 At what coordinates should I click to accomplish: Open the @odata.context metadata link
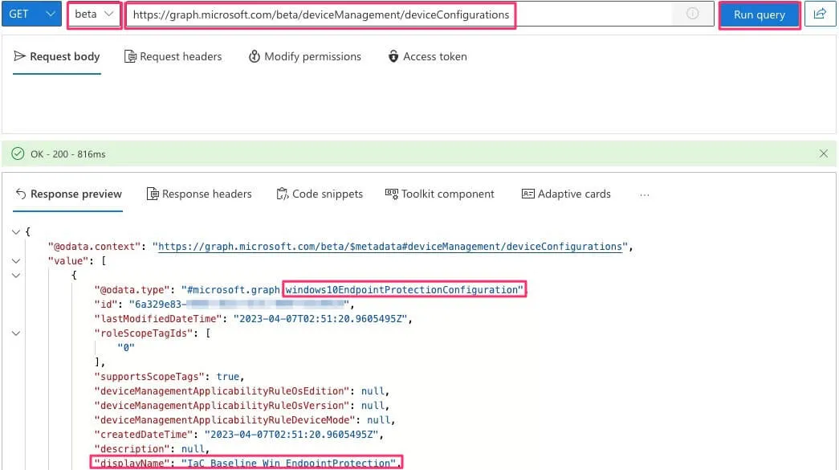(x=390, y=247)
